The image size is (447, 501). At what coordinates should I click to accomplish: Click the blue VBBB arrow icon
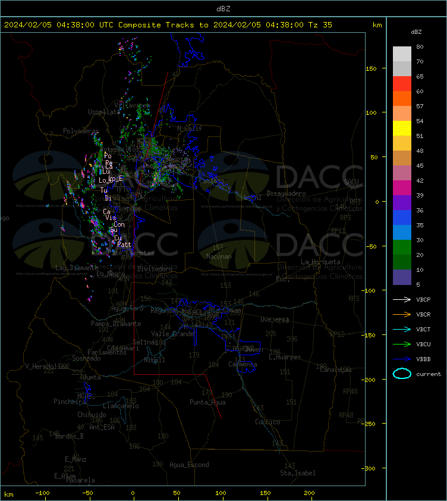(x=402, y=359)
